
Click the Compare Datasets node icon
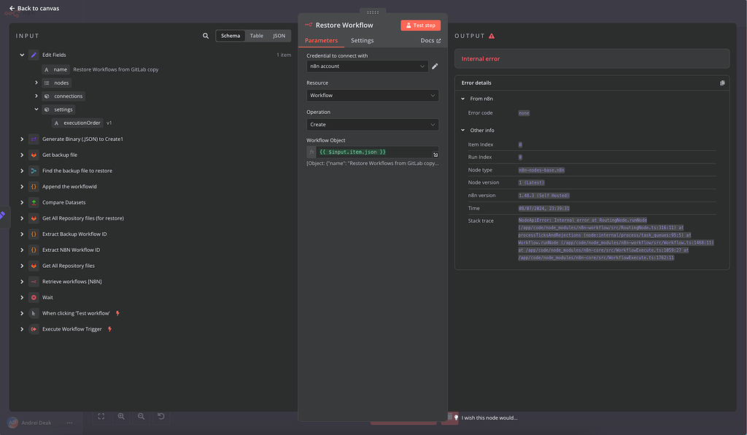(x=34, y=202)
